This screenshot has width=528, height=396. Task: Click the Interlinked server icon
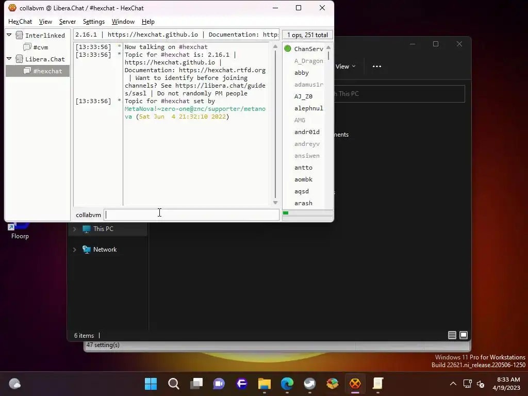tap(20, 35)
